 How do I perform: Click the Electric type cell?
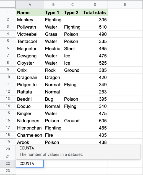tap(53, 49)
